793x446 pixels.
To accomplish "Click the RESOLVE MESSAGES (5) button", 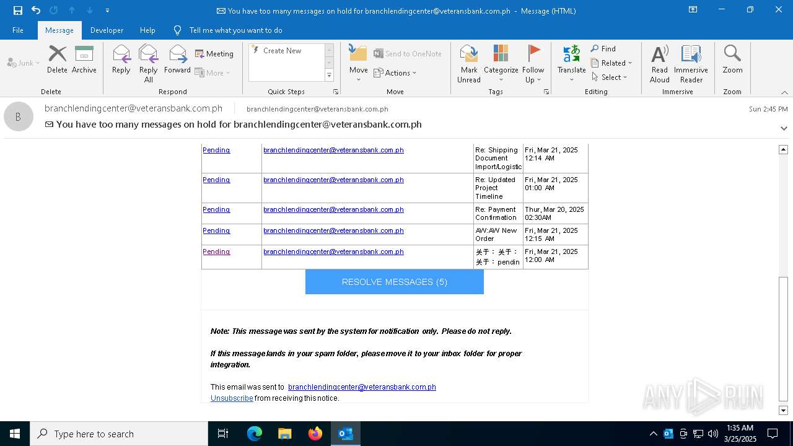I will pos(395,282).
